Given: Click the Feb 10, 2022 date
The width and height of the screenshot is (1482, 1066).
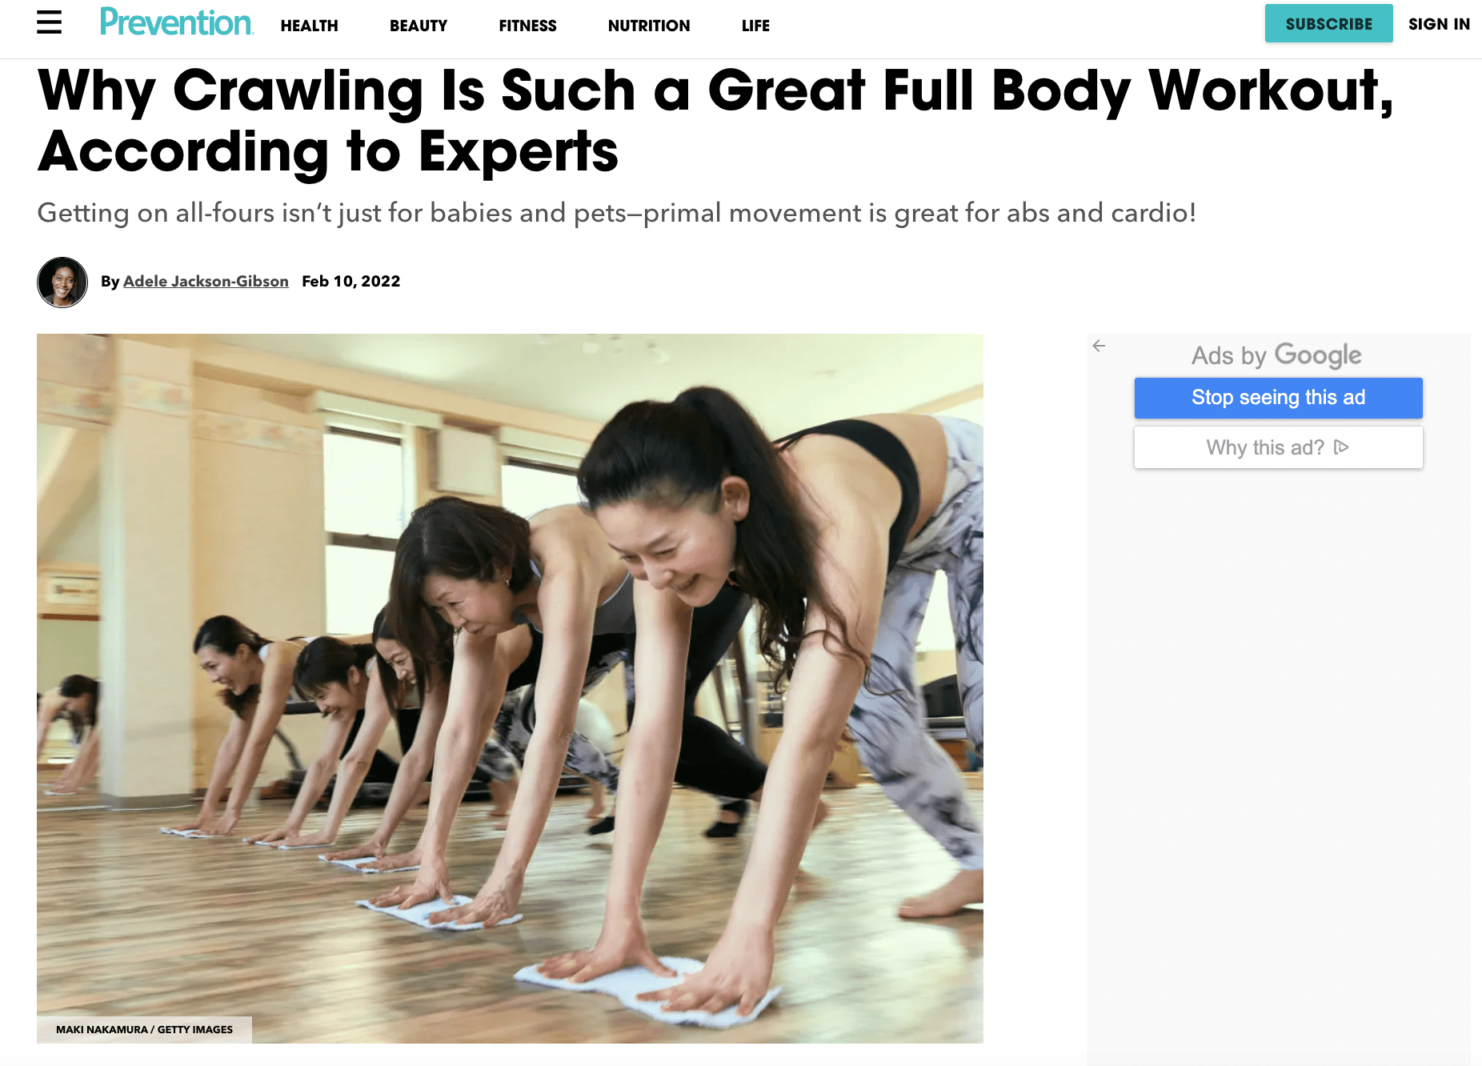Looking at the screenshot, I should (350, 282).
